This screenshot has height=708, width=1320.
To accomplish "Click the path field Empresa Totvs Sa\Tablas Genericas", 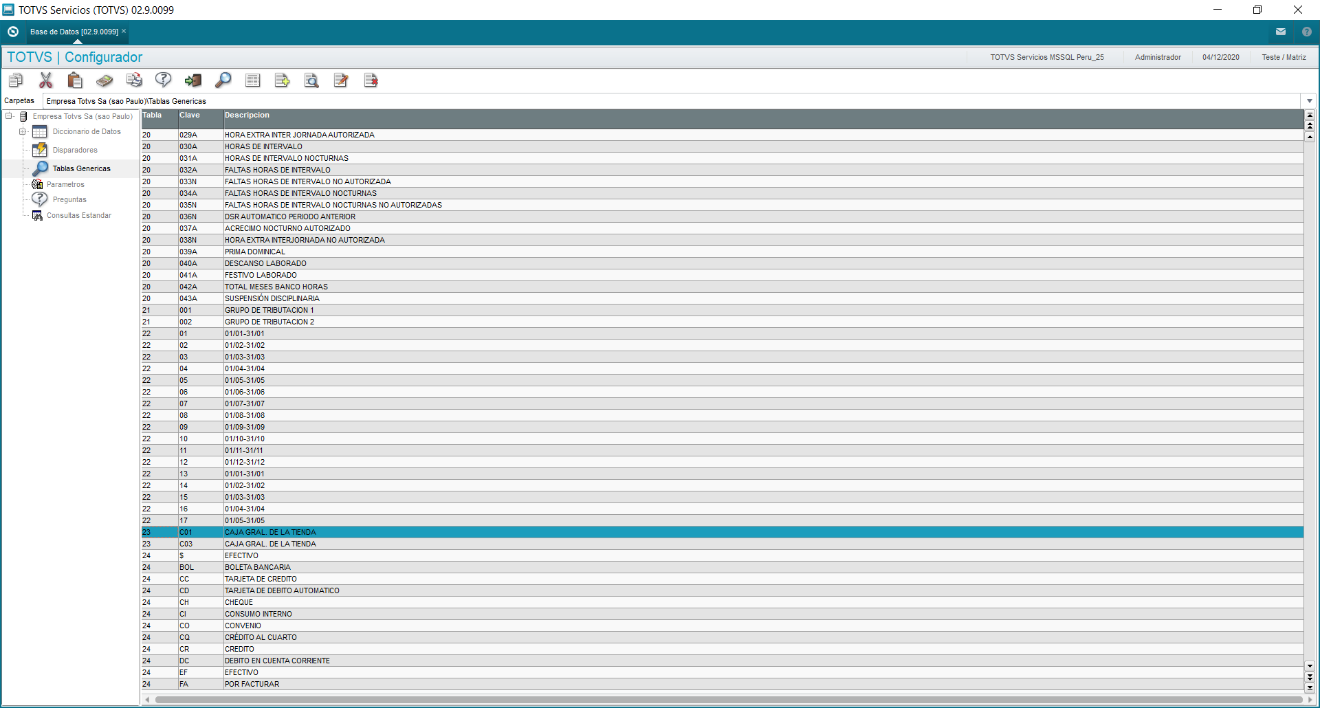I will click(672, 101).
